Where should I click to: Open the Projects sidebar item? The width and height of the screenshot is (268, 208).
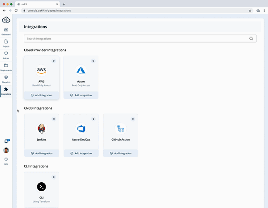pyautogui.click(x=6, y=43)
